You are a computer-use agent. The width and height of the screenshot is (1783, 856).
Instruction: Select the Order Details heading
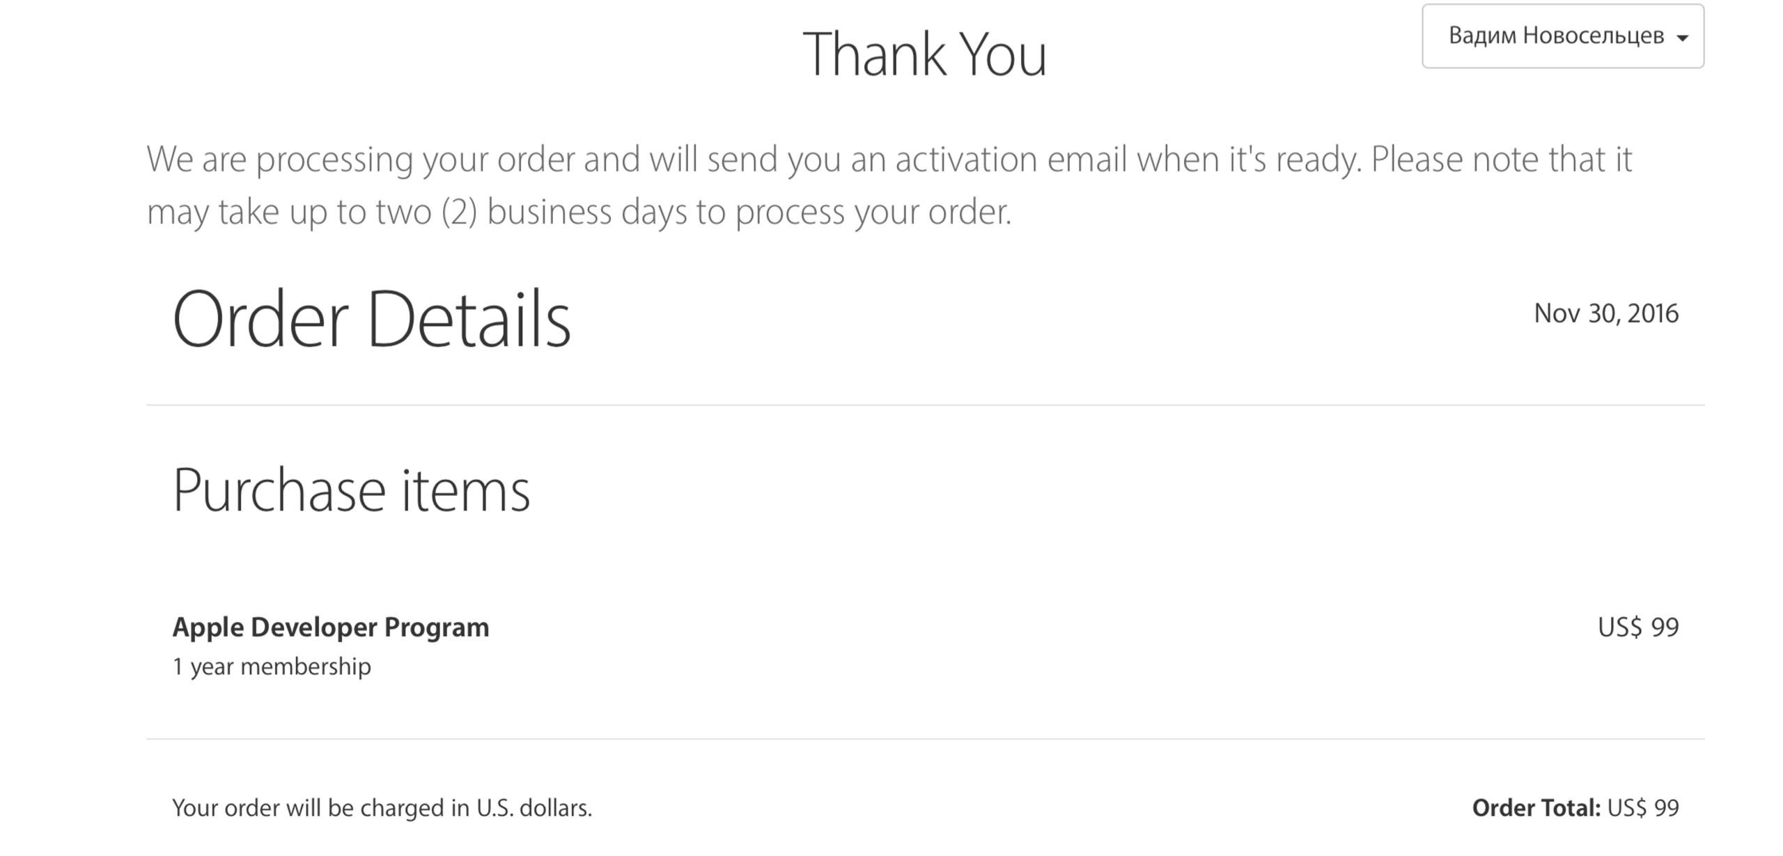click(x=371, y=319)
